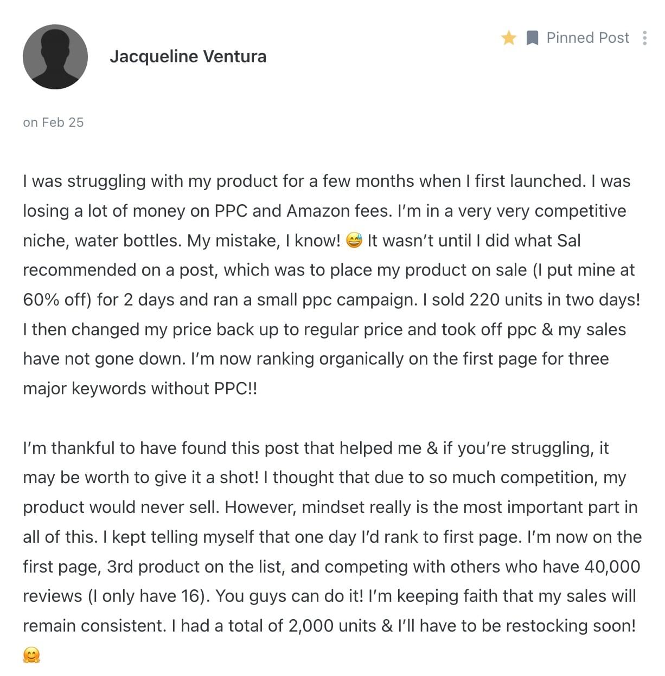This screenshot has width=665, height=676.
Task: Click the gold star icon
Action: [509, 38]
